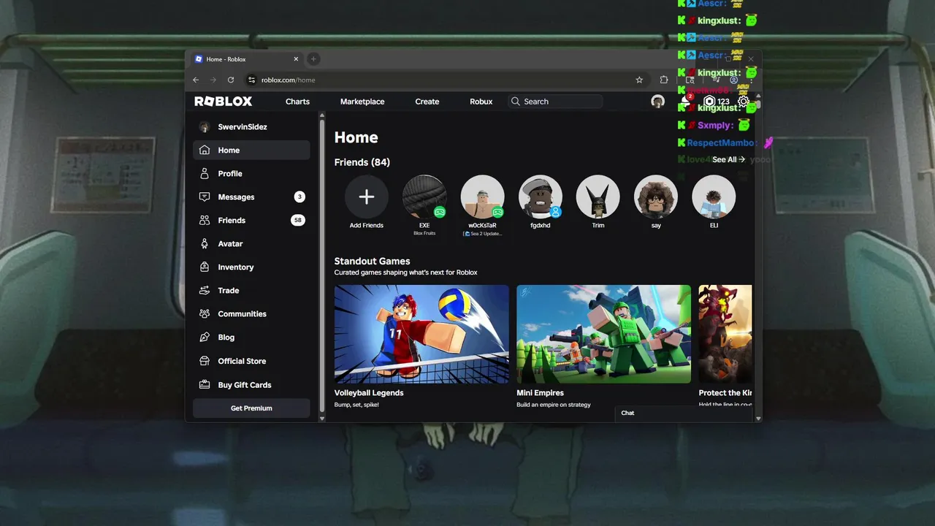Open Messages from the sidebar
This screenshot has width=935, height=526.
pos(251,197)
